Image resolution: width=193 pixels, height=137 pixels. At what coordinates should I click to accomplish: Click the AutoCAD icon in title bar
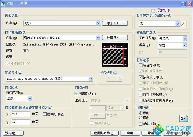tap(3, 4)
